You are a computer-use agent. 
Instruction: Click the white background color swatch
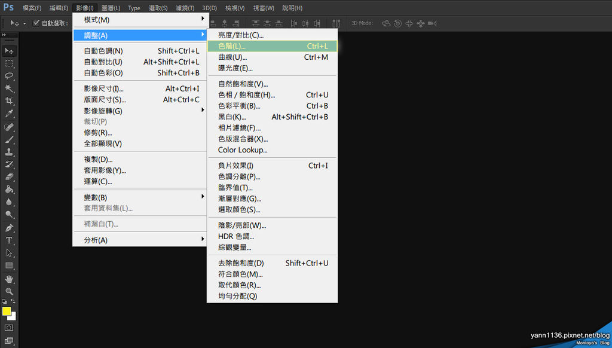(x=13, y=318)
